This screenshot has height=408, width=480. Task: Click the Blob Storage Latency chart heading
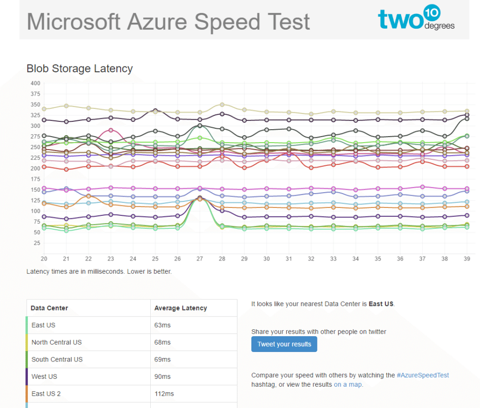[x=79, y=69]
